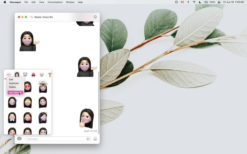
Task: Pick the hearts-surrounding Memoji sticker
Action: pyautogui.click(x=28, y=118)
